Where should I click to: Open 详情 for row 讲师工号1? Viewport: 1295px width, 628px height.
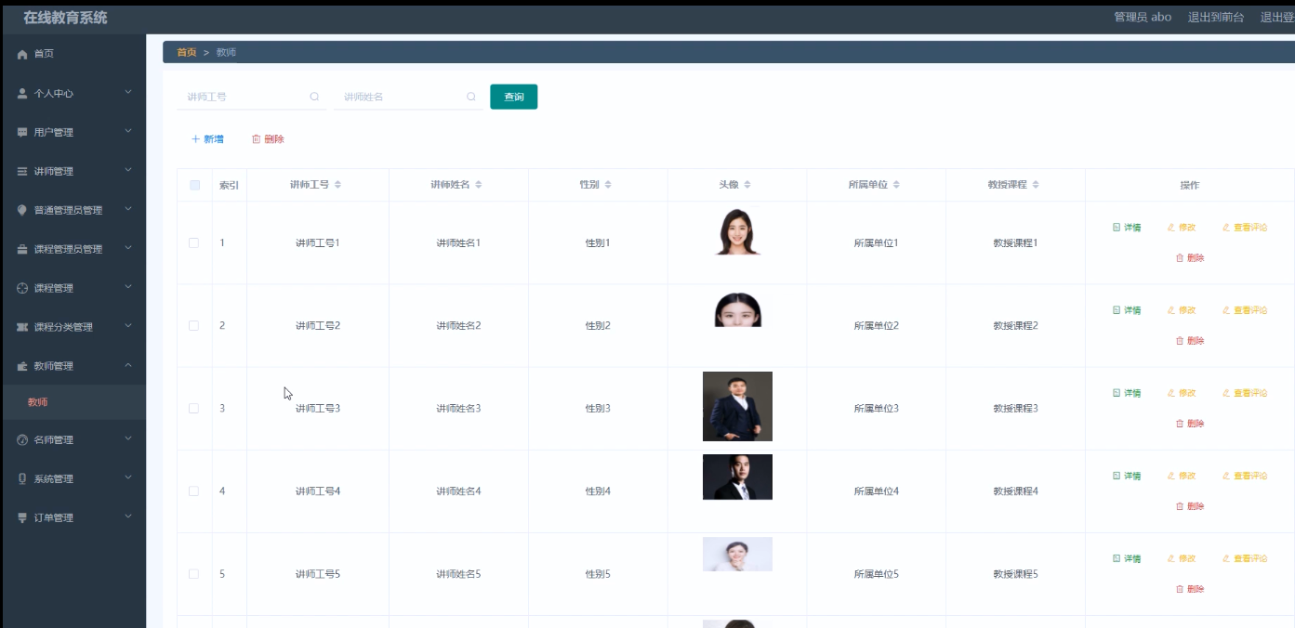tap(1127, 228)
